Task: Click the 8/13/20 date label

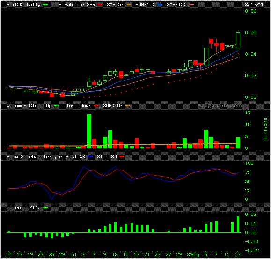Action: [255, 5]
